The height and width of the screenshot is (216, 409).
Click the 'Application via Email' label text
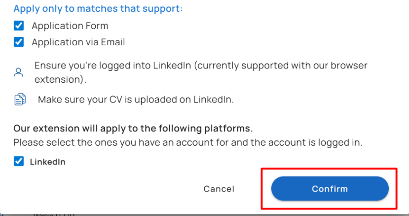tap(78, 42)
